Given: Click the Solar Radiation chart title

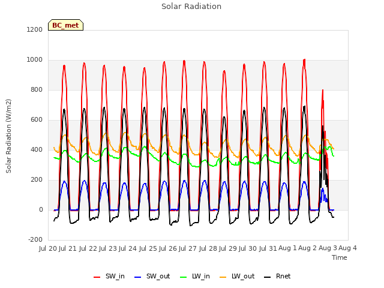Looking at the screenshot, I should point(191,7).
